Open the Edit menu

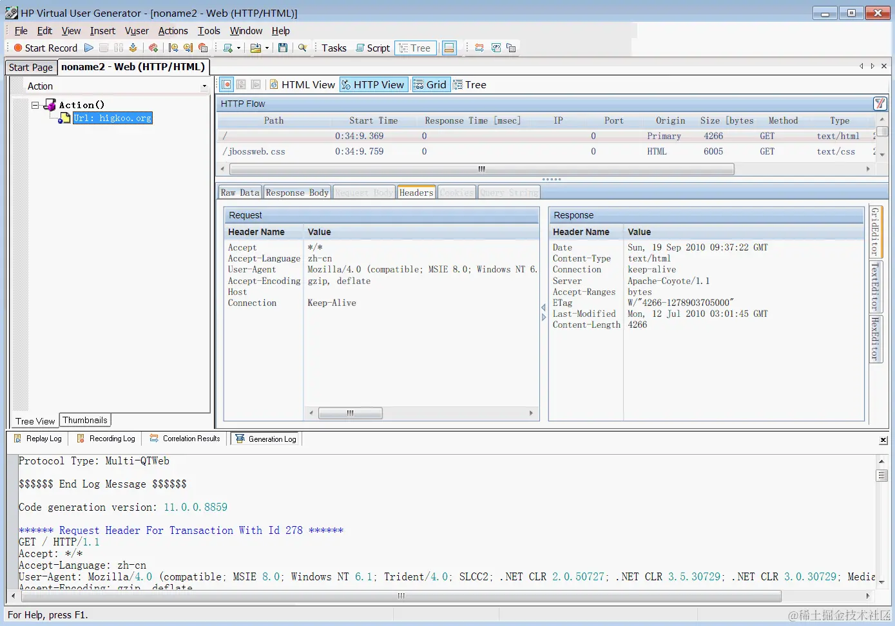tap(44, 31)
